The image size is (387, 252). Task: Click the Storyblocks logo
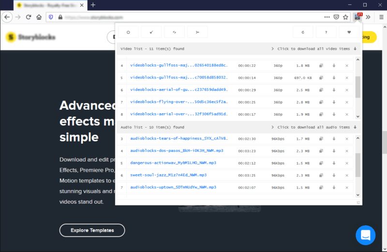[30, 37]
